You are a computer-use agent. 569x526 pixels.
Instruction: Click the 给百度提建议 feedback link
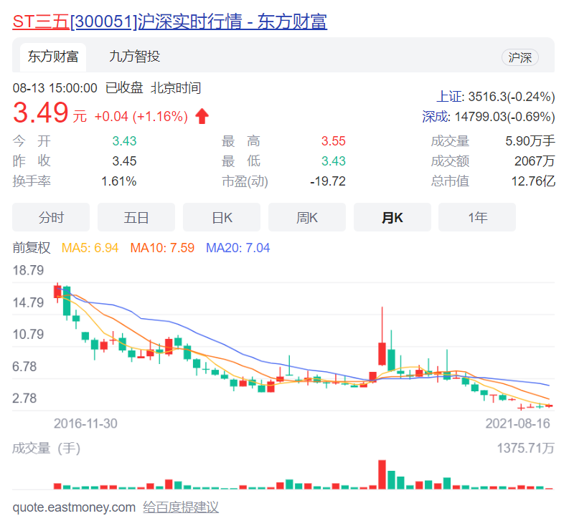(181, 507)
